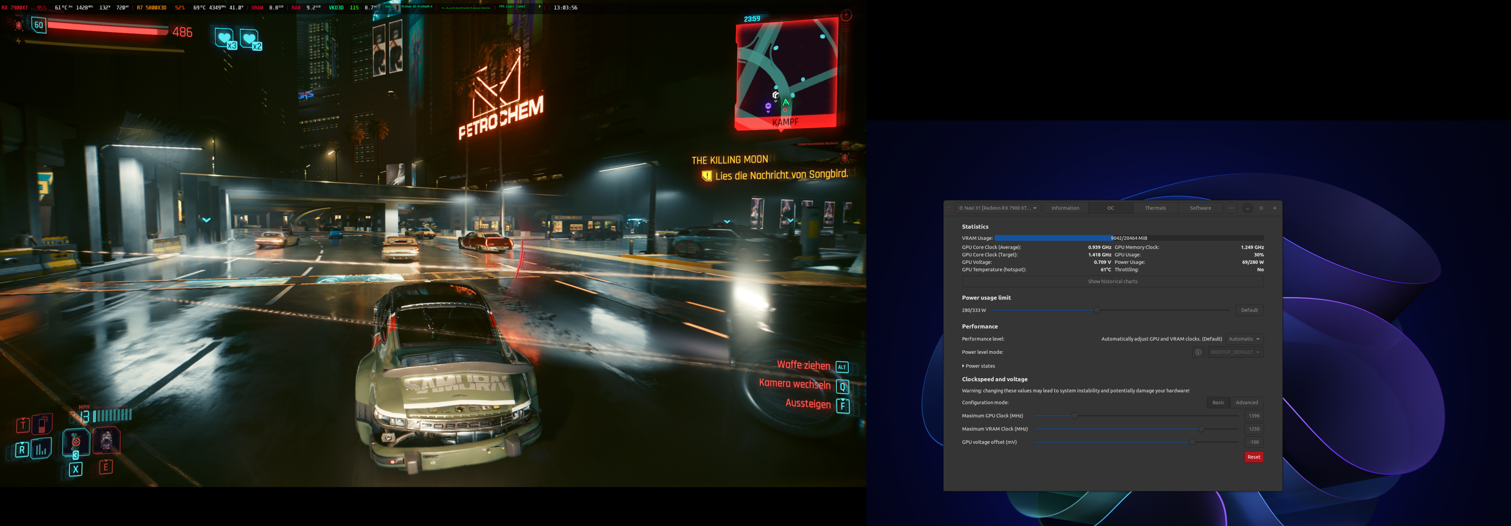Viewport: 1511px width, 526px height.
Task: Minimize the LACT window
Action: [x=1248, y=208]
